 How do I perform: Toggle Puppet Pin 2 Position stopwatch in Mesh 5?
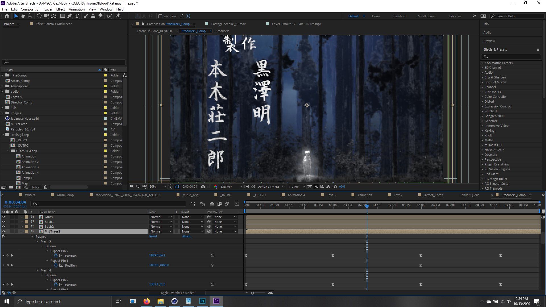pos(56,256)
